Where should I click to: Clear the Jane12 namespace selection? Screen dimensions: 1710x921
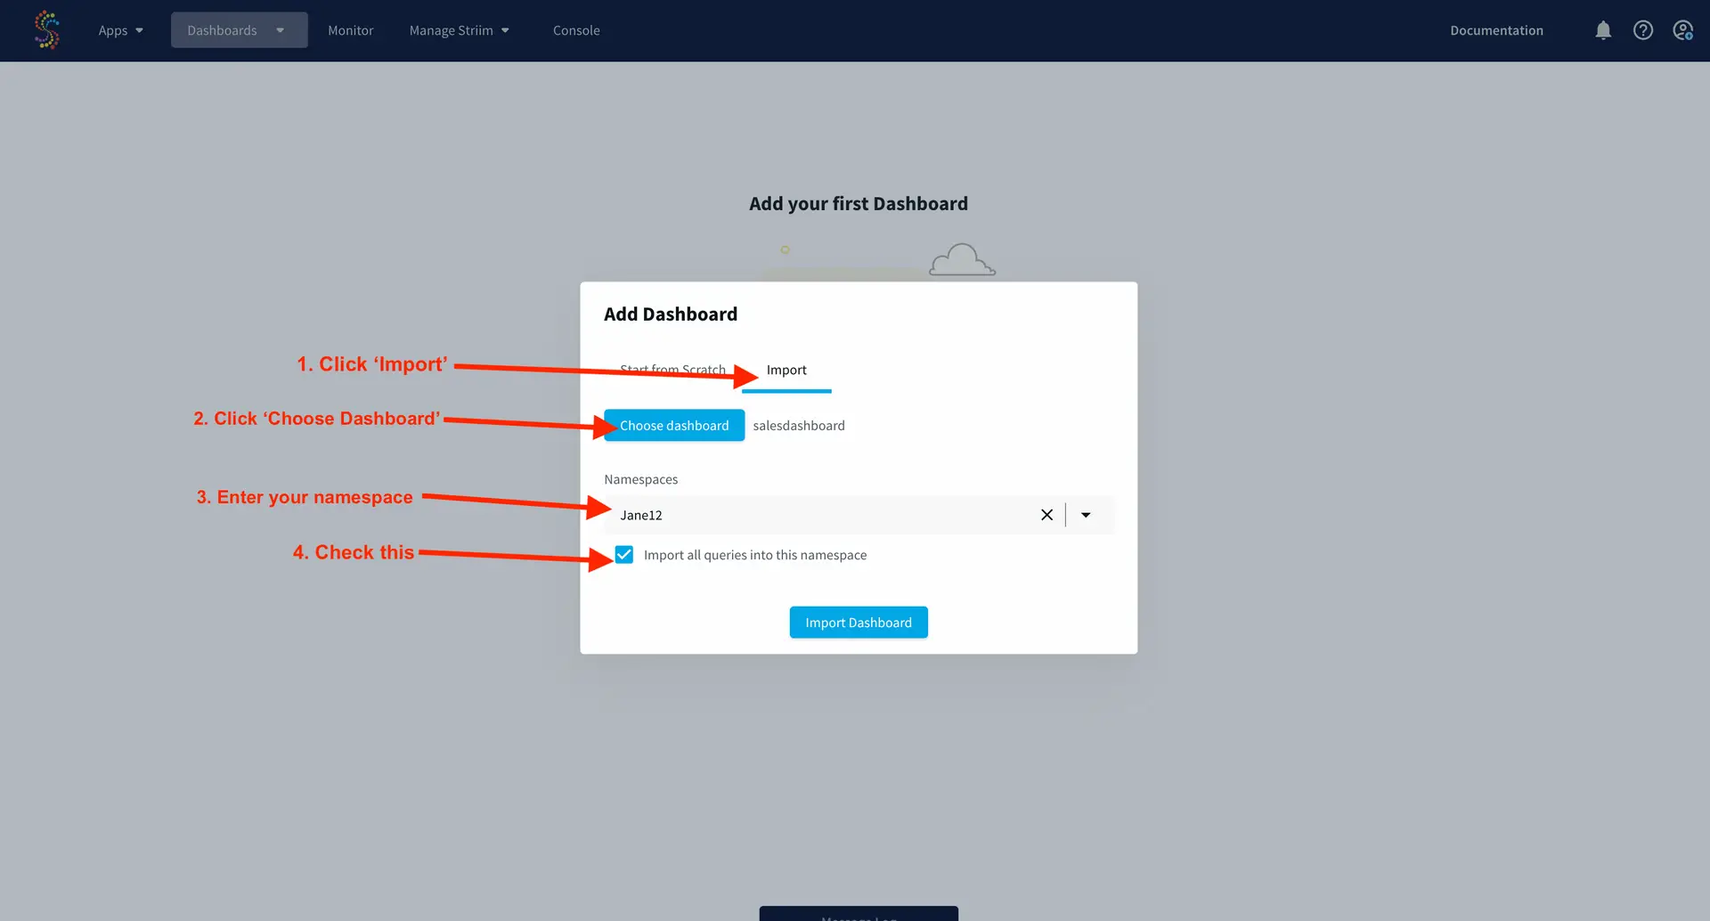1046,515
